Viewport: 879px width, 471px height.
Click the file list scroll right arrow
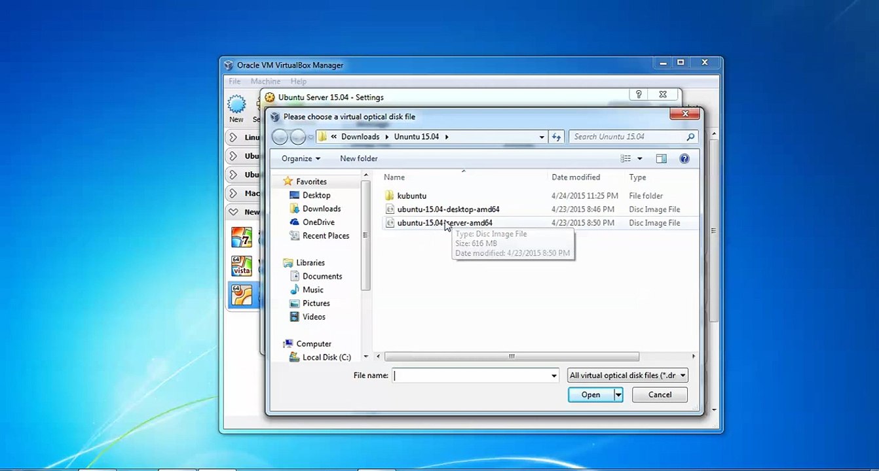coord(694,357)
